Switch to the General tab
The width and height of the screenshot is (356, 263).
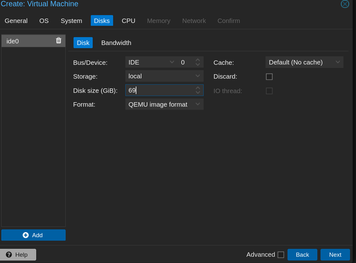tap(16, 21)
